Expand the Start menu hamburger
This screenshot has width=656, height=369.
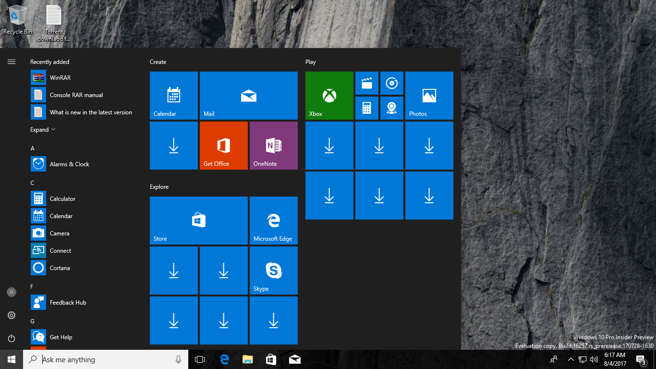click(x=12, y=61)
